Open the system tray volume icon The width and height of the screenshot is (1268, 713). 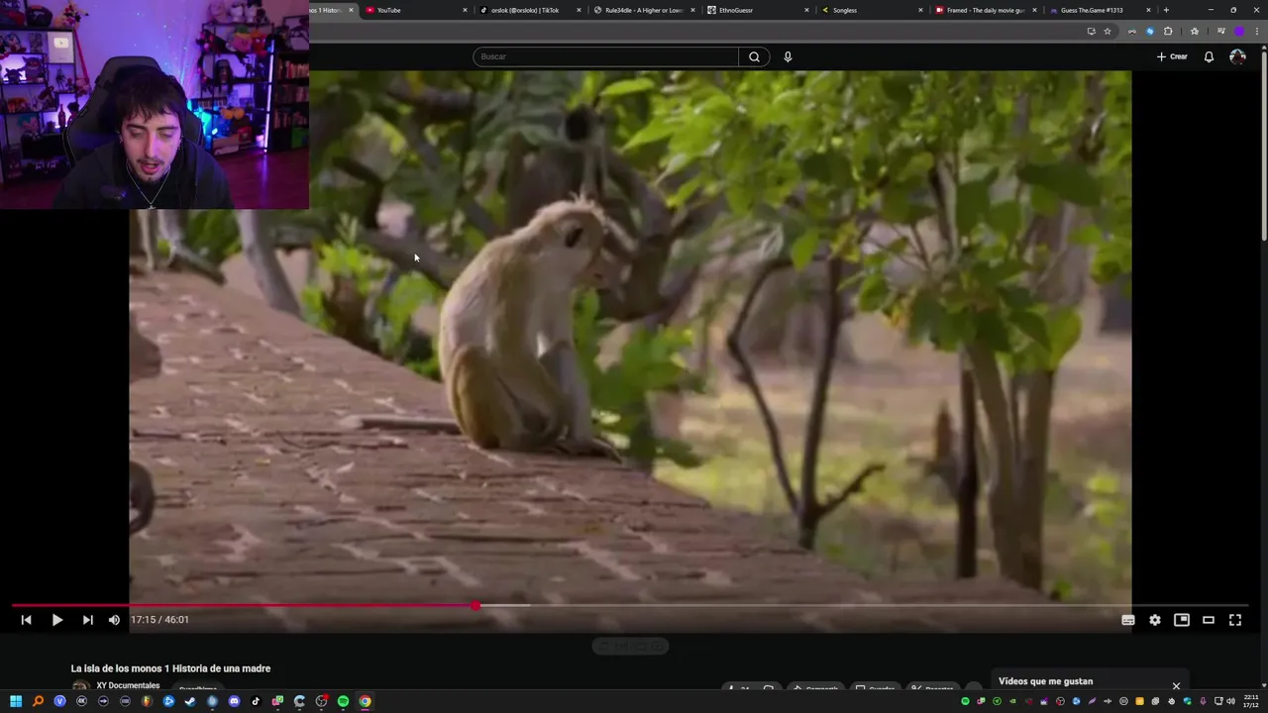(1231, 701)
